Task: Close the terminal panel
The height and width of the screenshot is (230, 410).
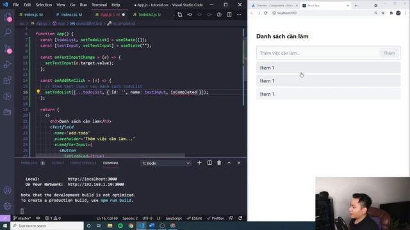Action: coord(239,163)
